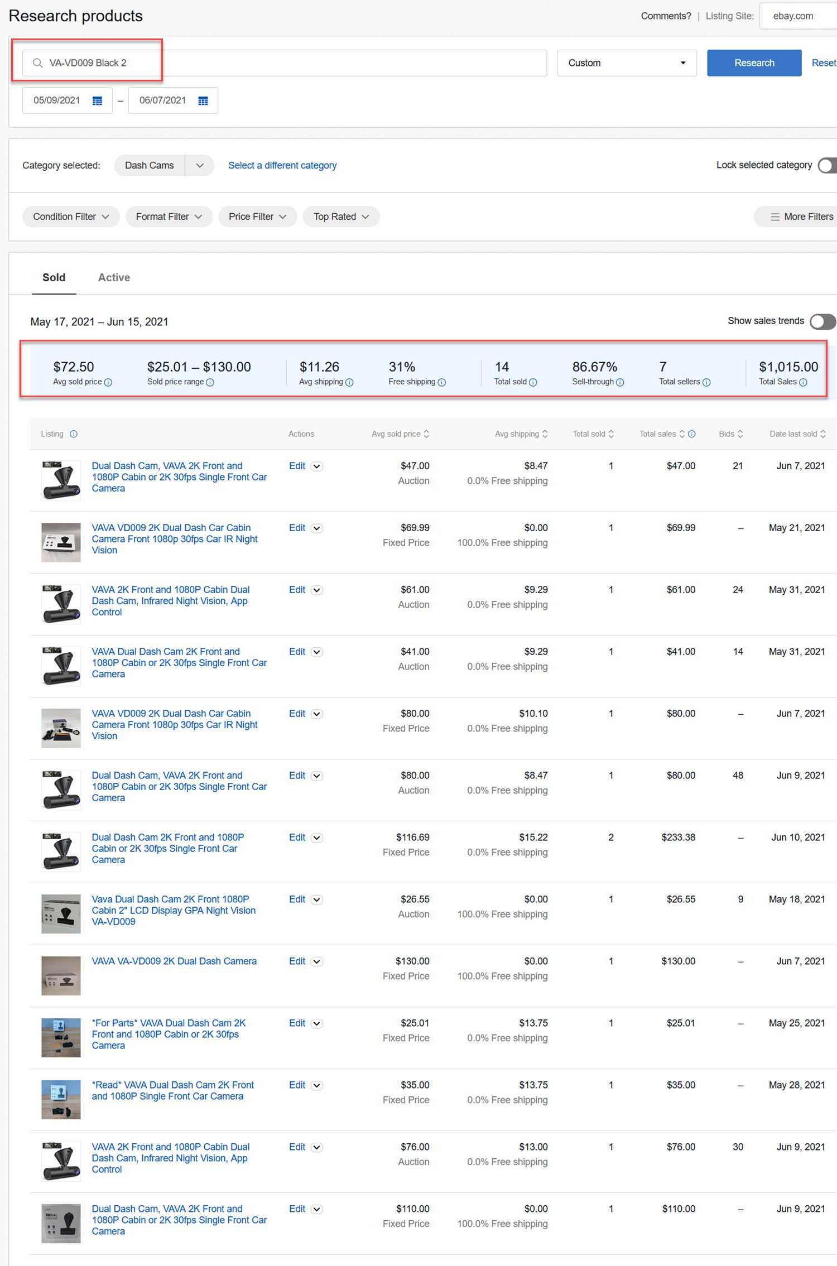Click thumbnail of the *For Parts* listing
This screenshot has width=837, height=1266.
pos(61,1038)
